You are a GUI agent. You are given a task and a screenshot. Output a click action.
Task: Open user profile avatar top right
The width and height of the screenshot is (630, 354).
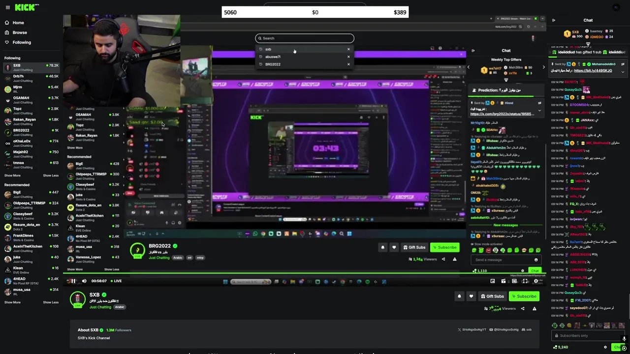point(616,7)
